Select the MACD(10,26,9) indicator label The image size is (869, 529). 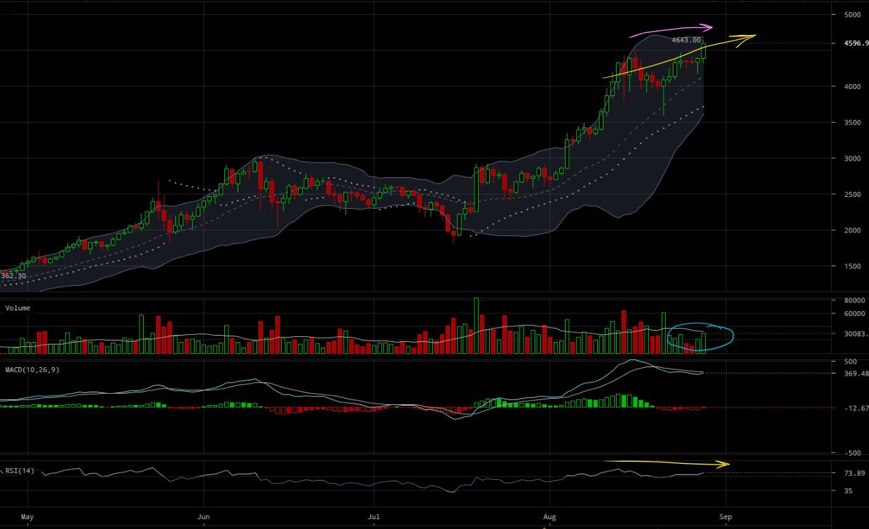tap(32, 369)
